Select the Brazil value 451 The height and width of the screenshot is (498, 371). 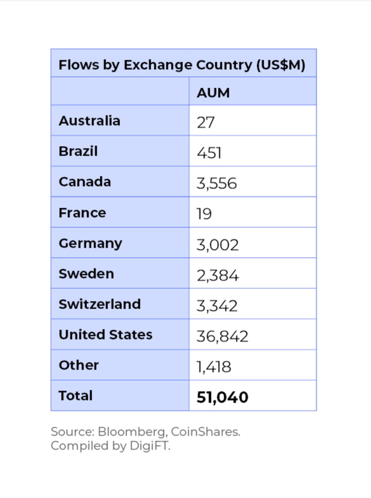click(209, 153)
